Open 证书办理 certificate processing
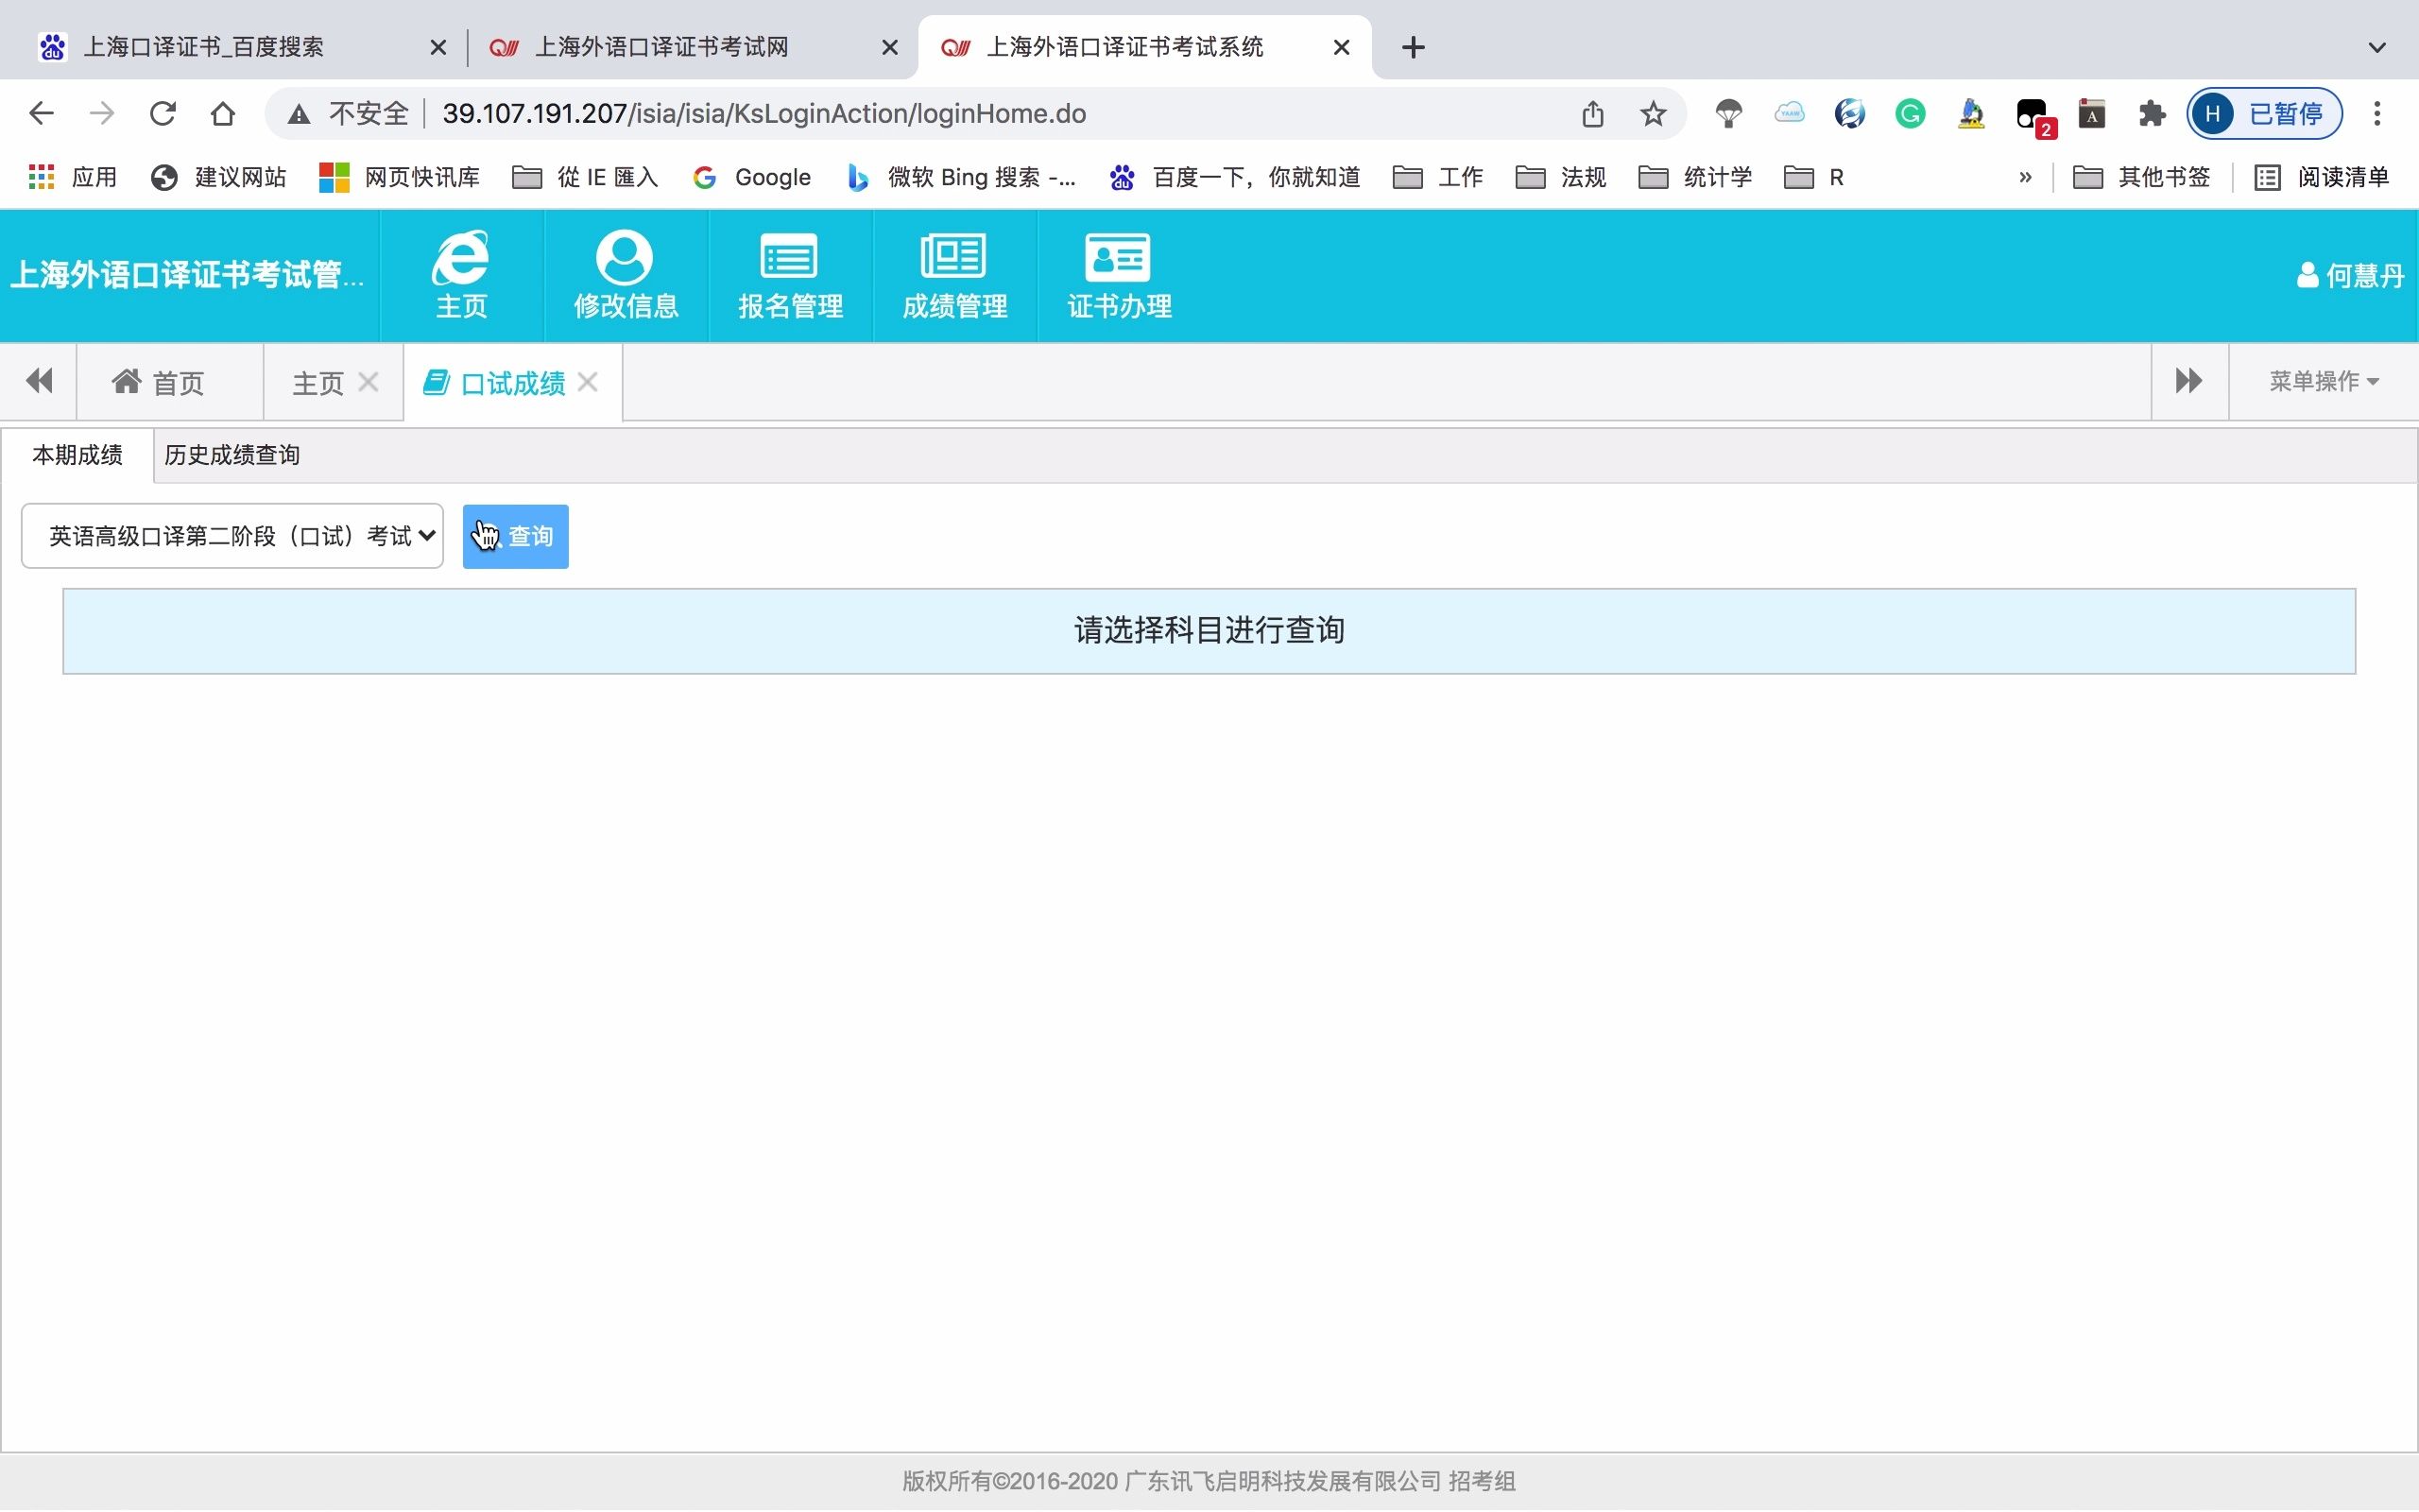Screen dimensions: 2419x1512 [1119, 275]
